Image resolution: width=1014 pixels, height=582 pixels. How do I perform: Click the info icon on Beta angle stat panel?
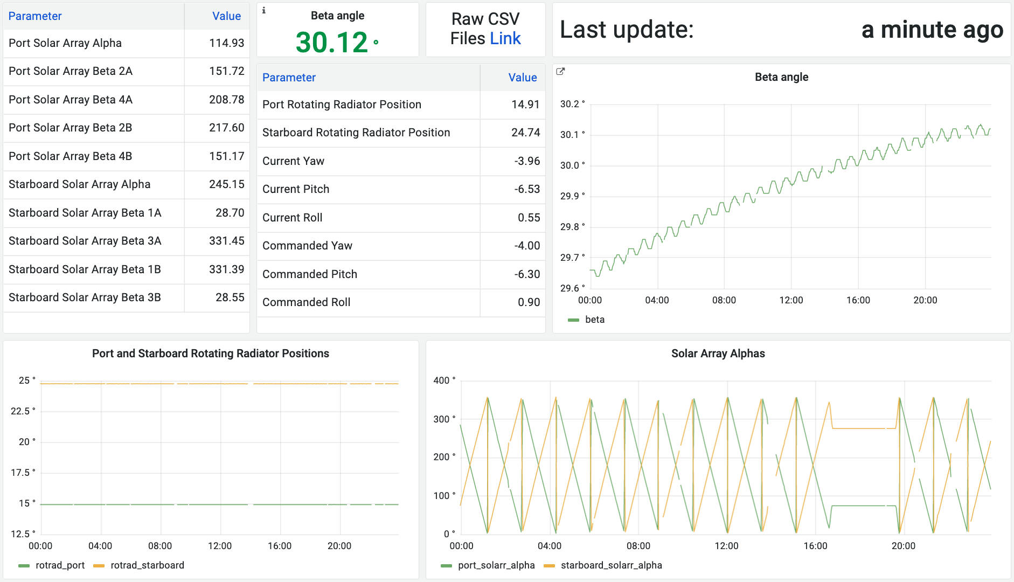(x=263, y=10)
